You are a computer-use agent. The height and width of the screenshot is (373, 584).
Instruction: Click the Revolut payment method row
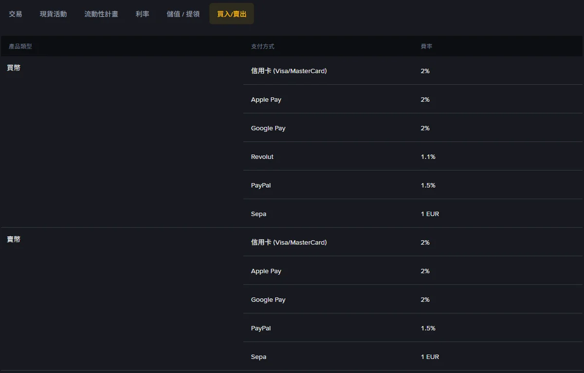point(413,157)
